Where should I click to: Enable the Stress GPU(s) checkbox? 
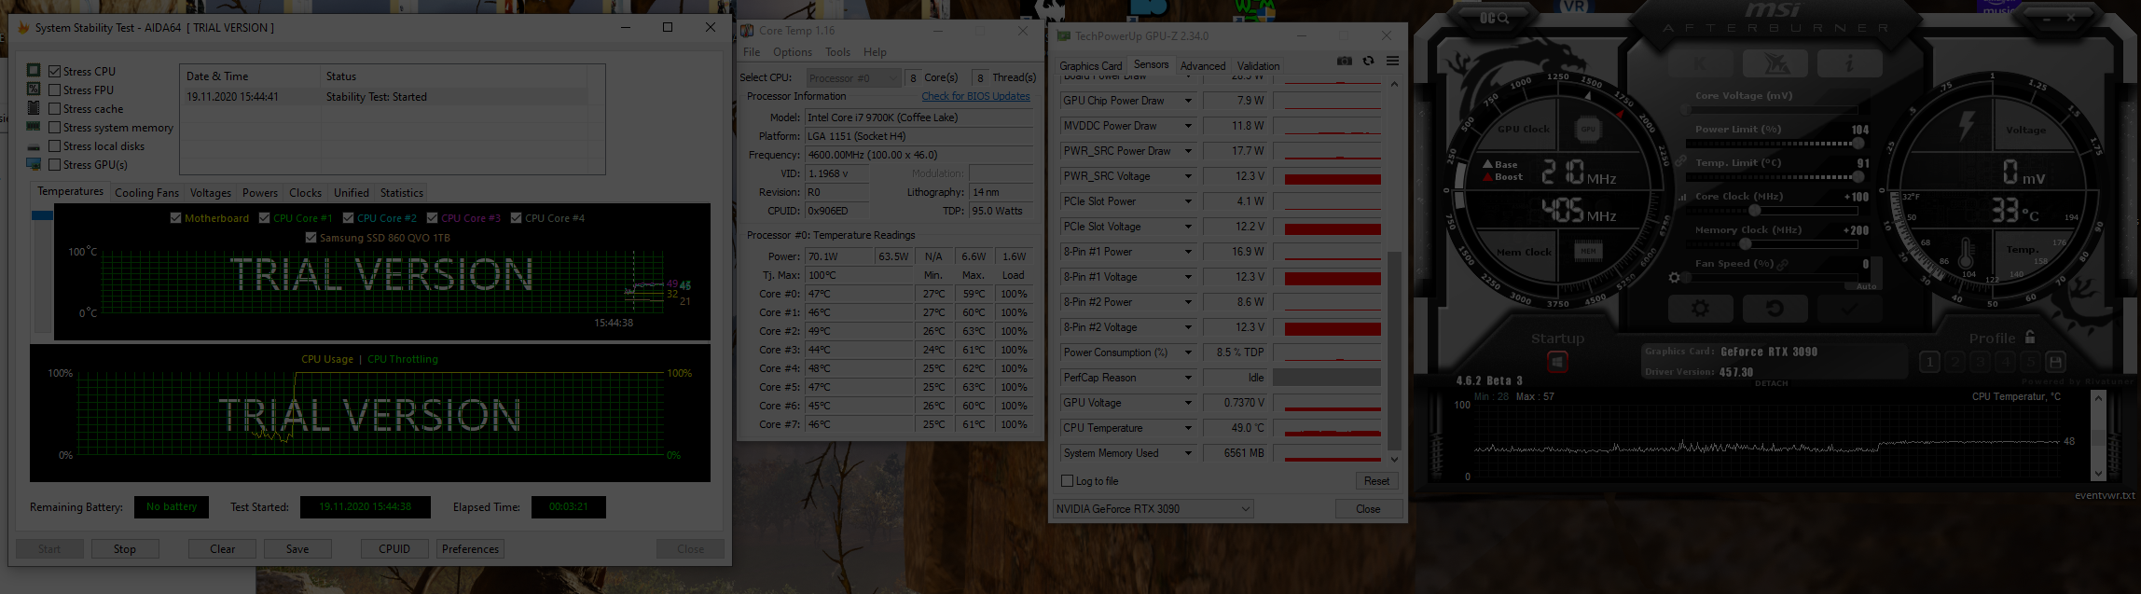pyautogui.click(x=55, y=165)
